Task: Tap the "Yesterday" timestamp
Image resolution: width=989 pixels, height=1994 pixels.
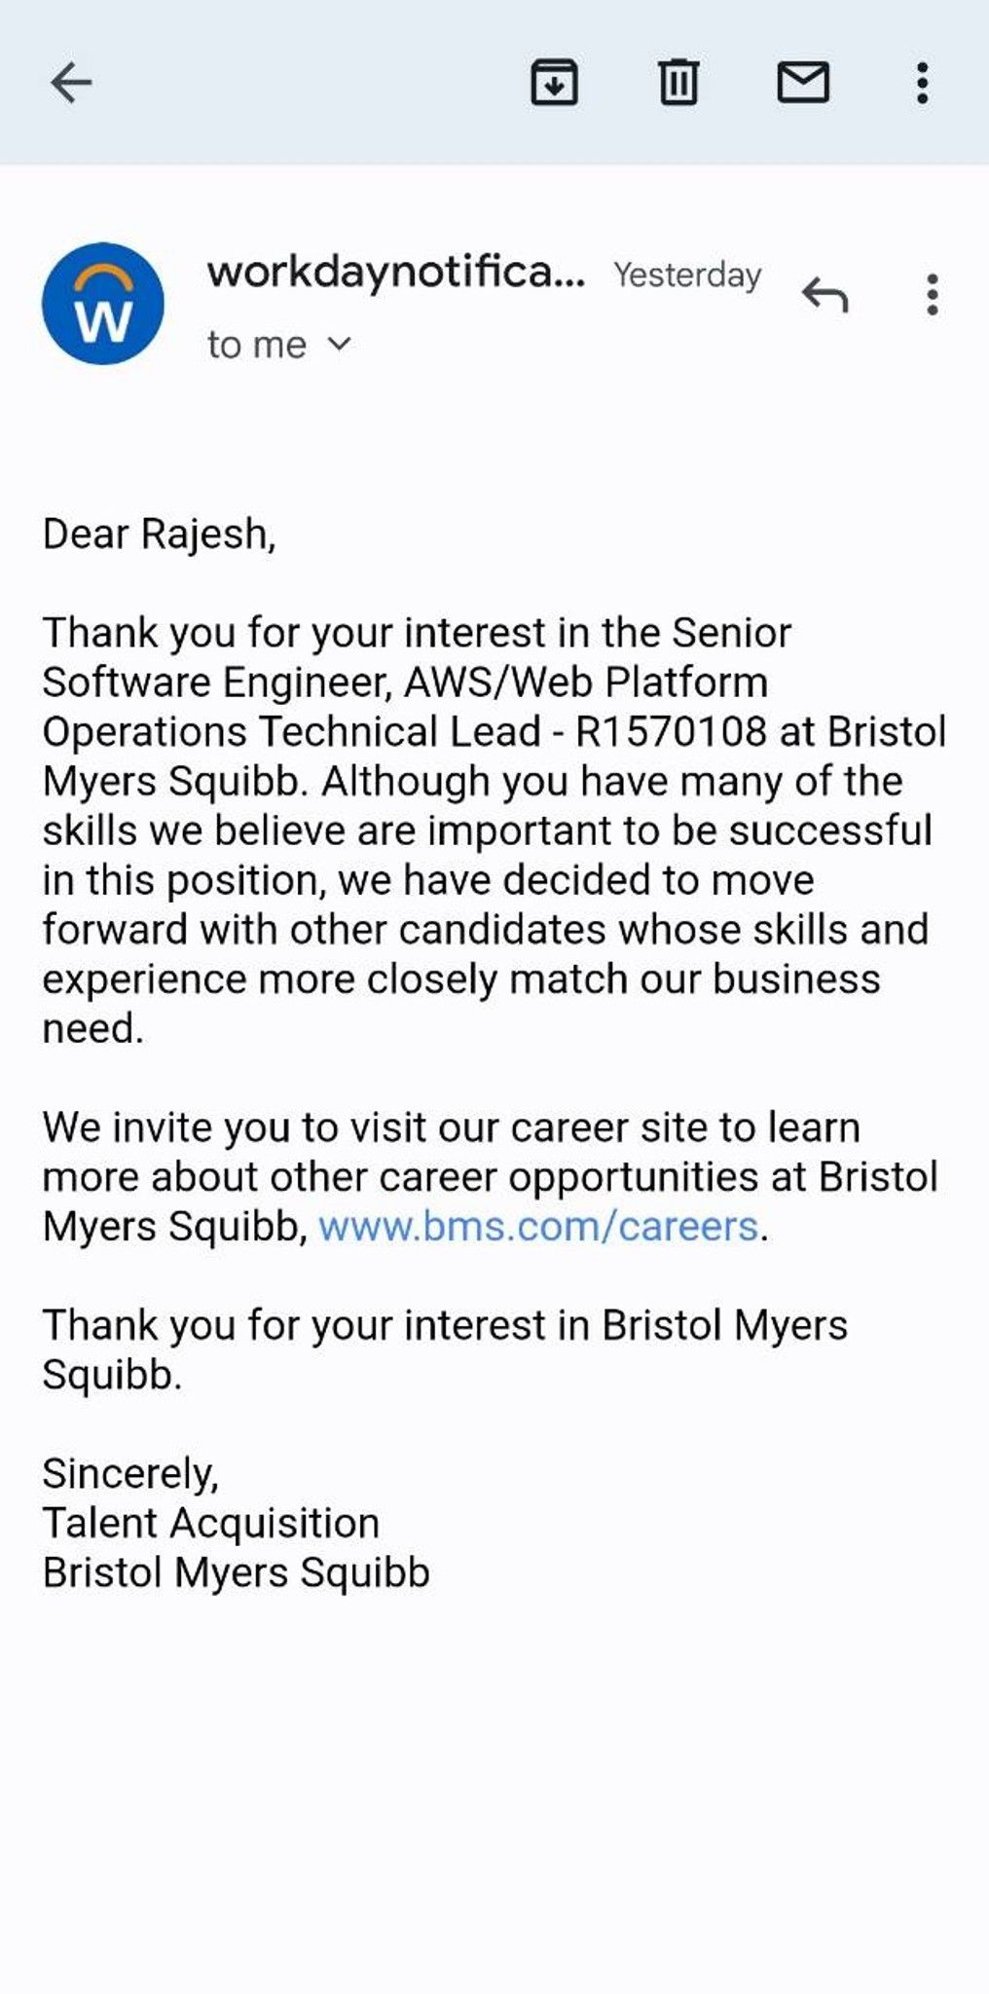Action: point(686,276)
